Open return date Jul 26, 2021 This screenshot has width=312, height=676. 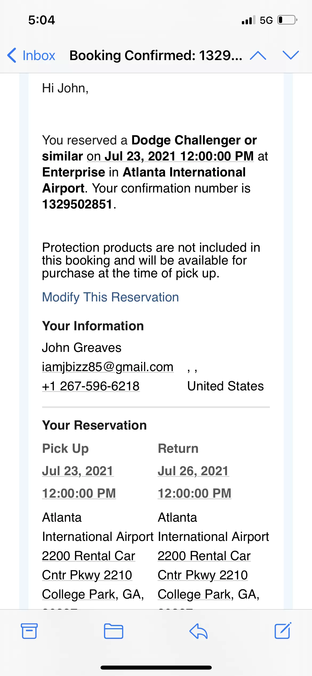click(193, 471)
